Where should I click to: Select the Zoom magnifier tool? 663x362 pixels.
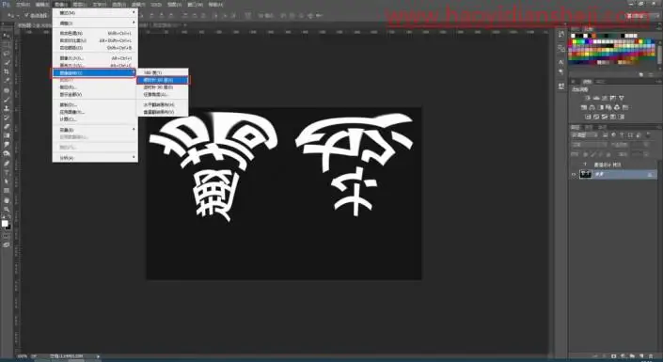[x=7, y=209]
